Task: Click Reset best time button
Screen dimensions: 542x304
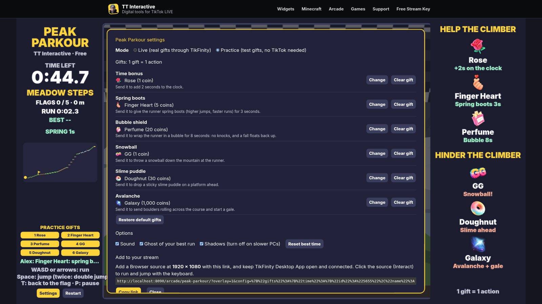Action: point(304,244)
